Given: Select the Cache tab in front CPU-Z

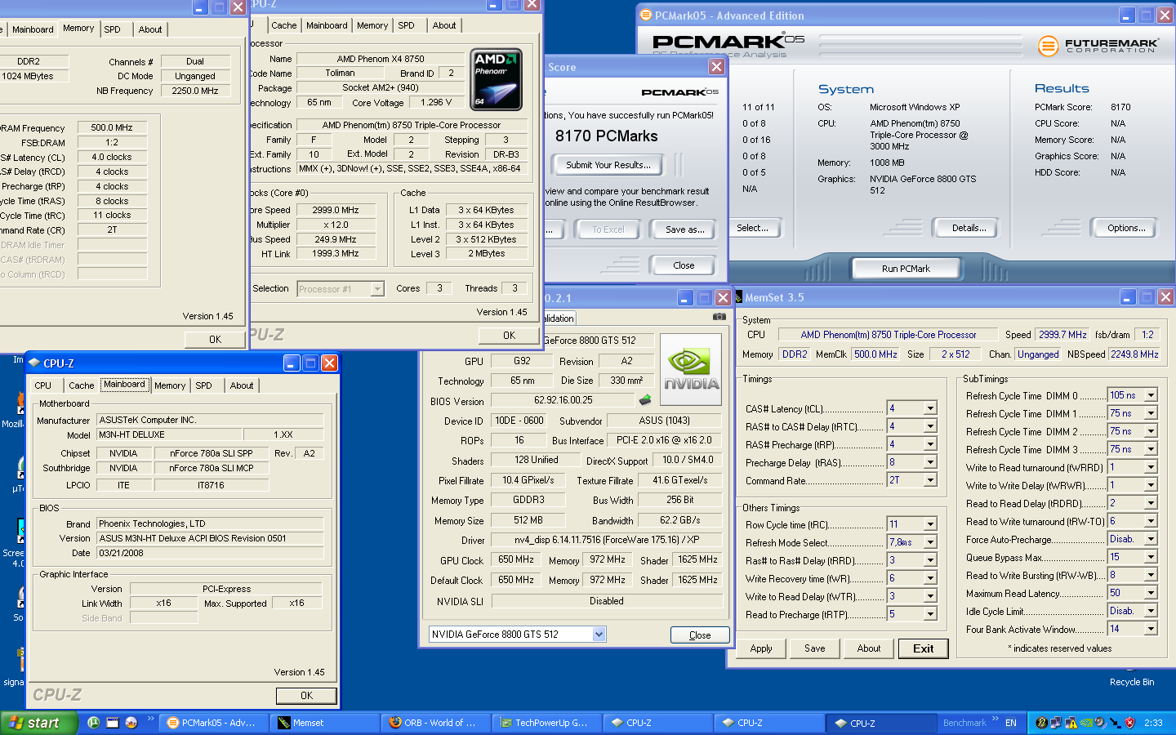Looking at the screenshot, I should click(81, 385).
